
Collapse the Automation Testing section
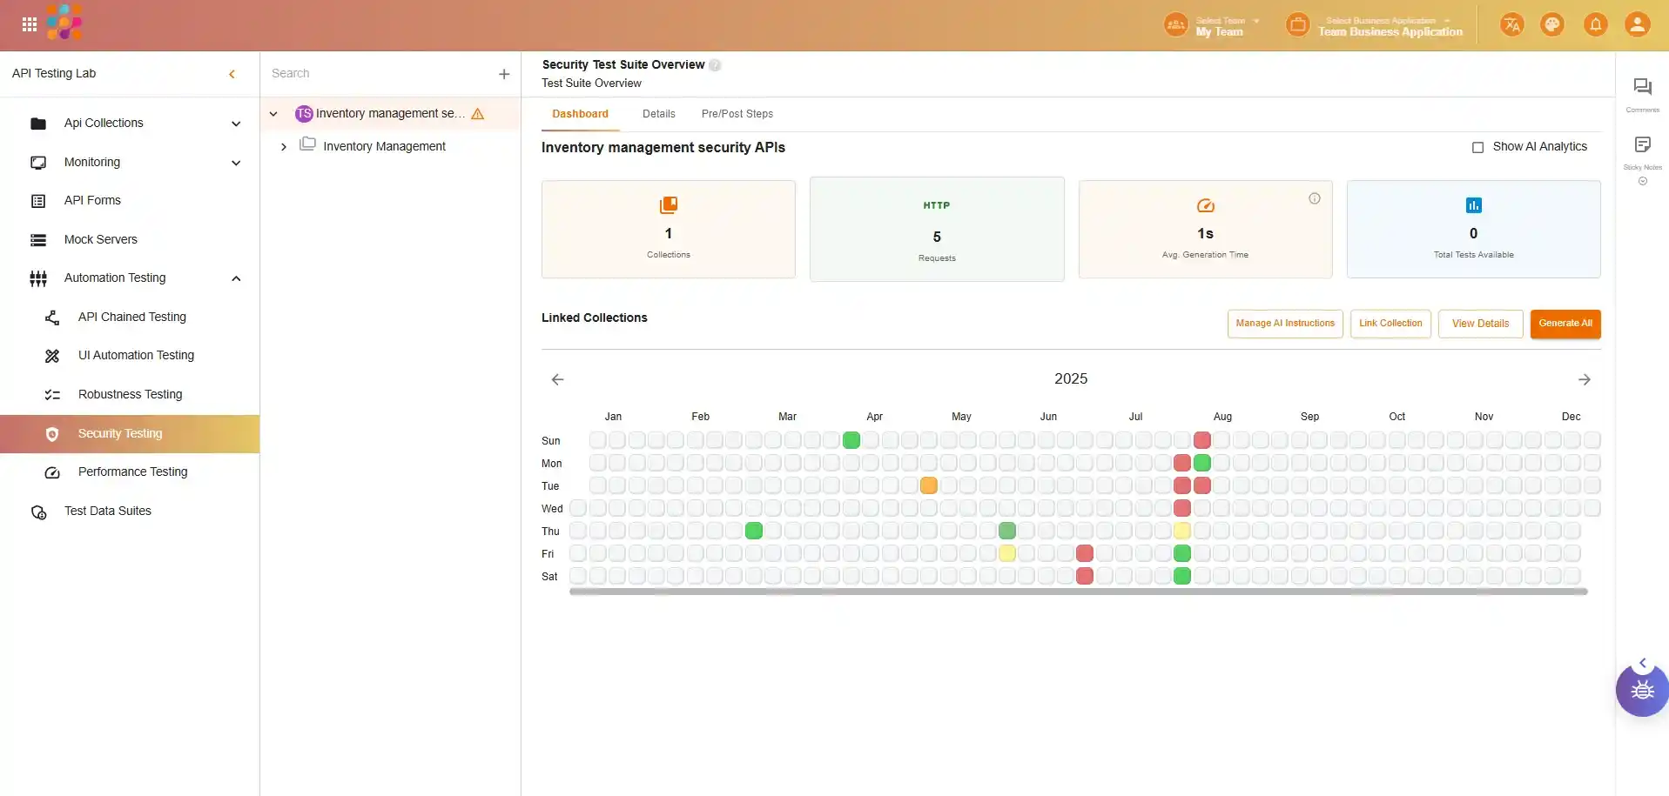point(236,278)
